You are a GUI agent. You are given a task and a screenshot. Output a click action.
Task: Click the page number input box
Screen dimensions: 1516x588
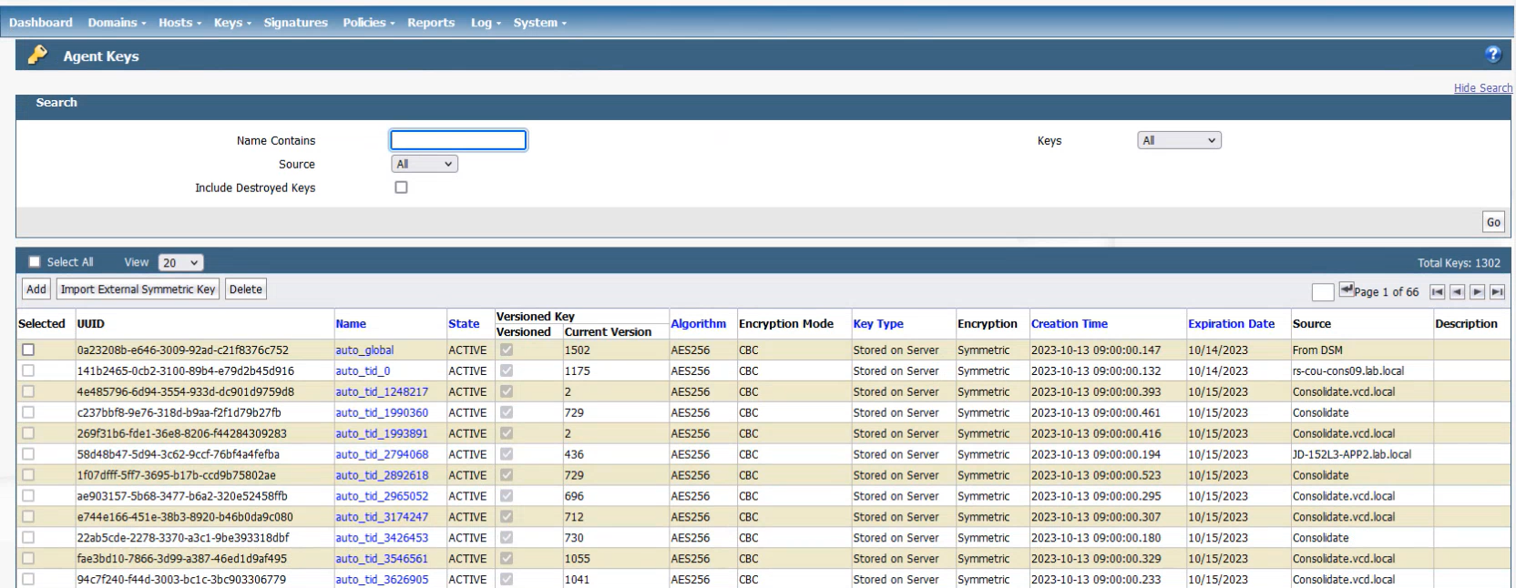(1323, 292)
